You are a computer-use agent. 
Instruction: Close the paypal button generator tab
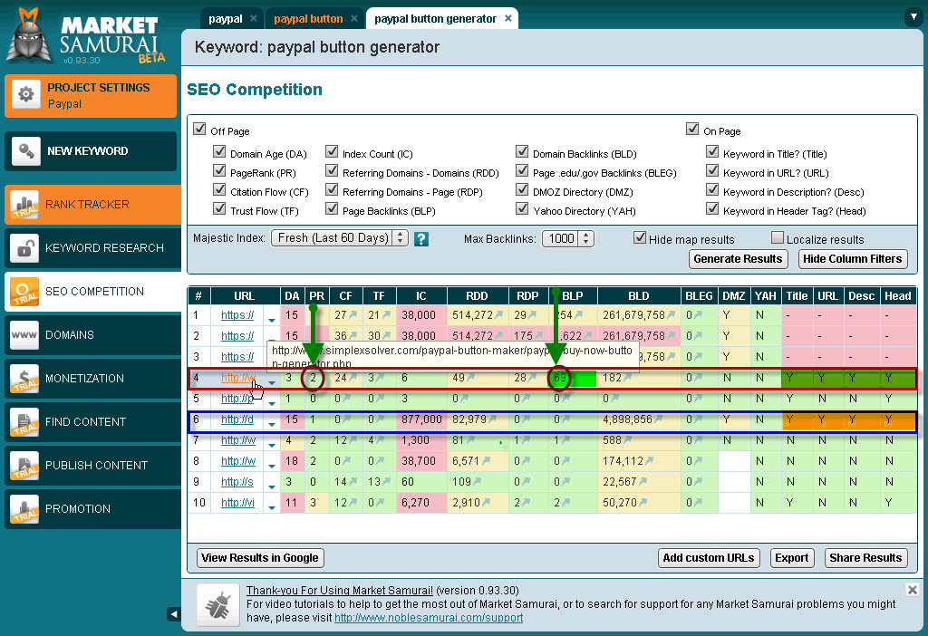tap(507, 18)
